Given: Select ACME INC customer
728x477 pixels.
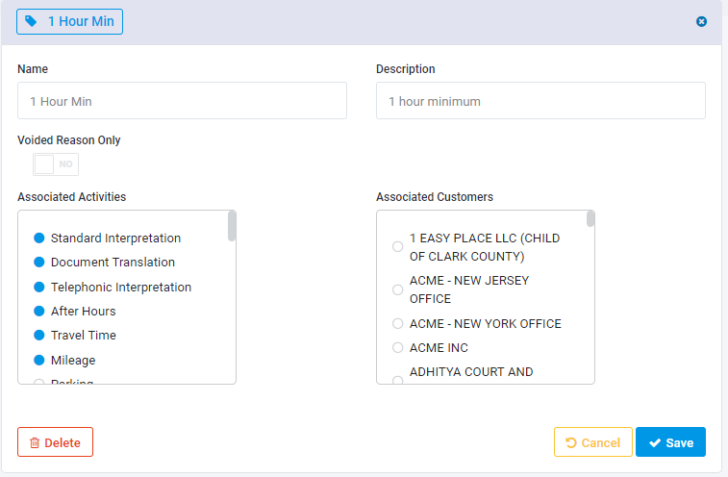Looking at the screenshot, I should (x=397, y=347).
